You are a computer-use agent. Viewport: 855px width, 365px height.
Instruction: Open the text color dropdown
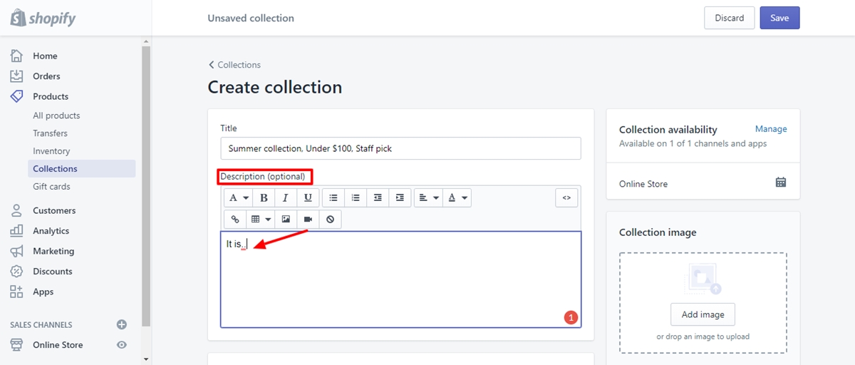tap(457, 197)
